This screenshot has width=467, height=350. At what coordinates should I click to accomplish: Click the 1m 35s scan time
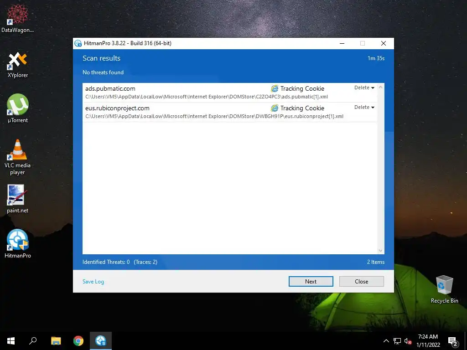point(376,58)
